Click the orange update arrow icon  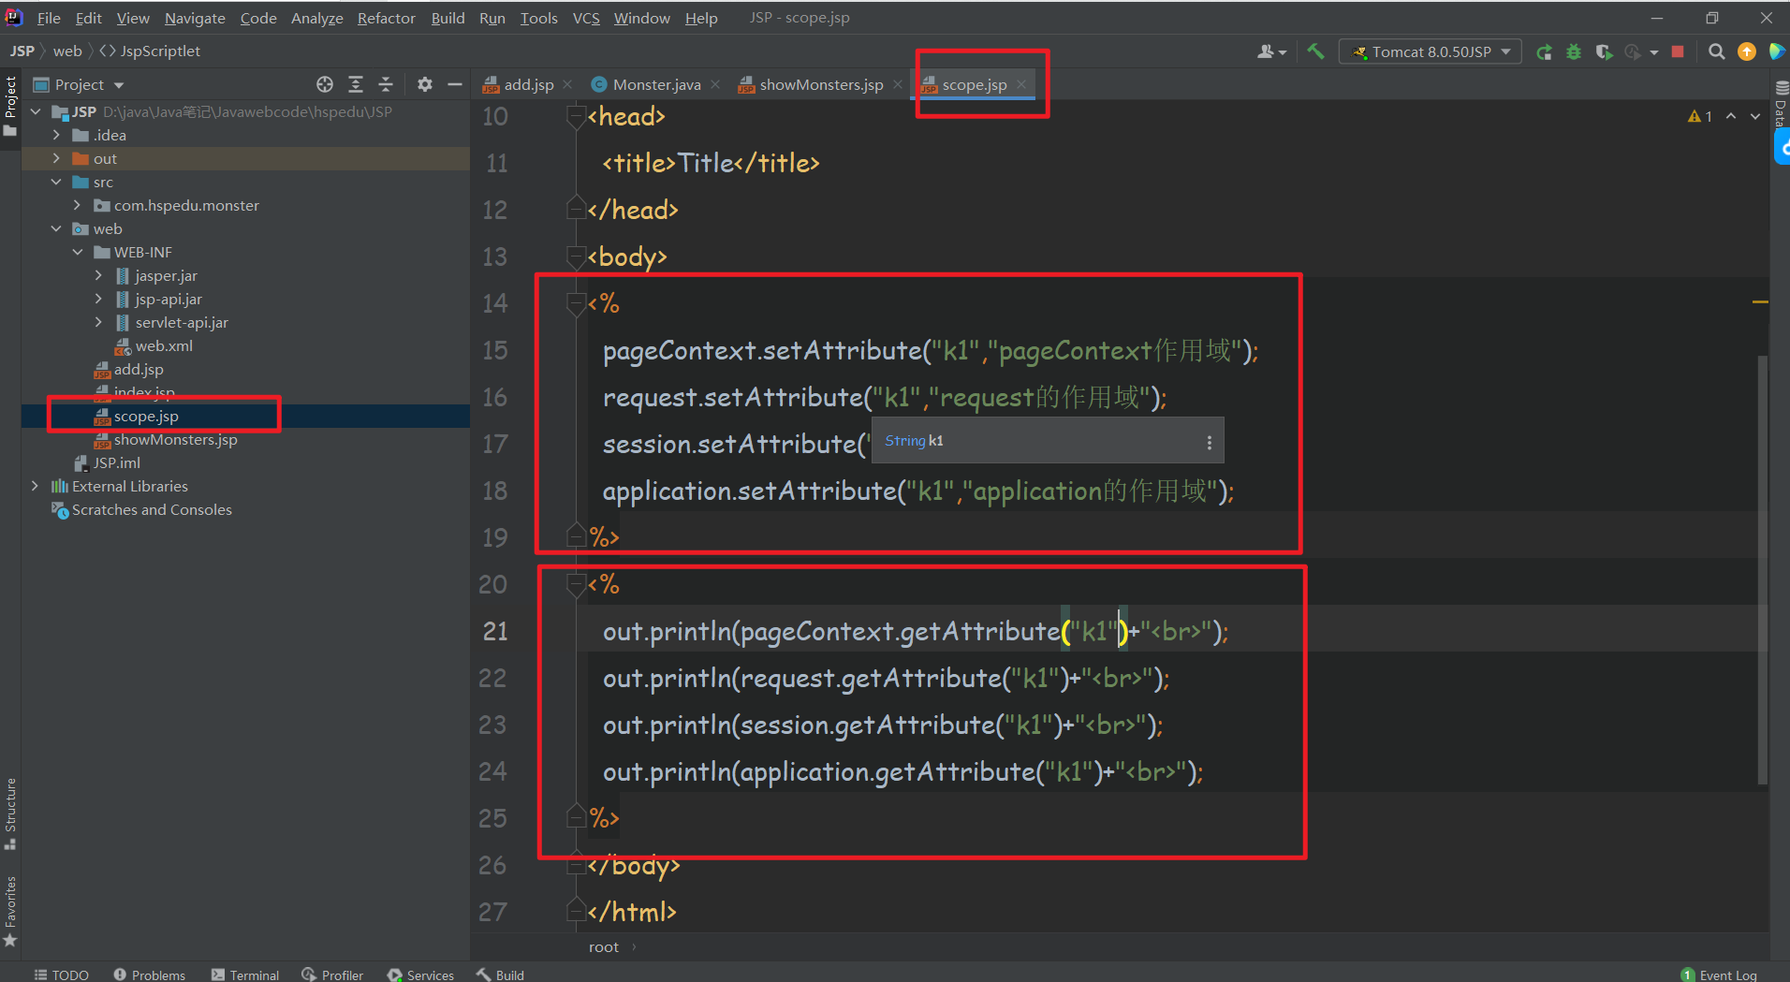[1747, 52]
